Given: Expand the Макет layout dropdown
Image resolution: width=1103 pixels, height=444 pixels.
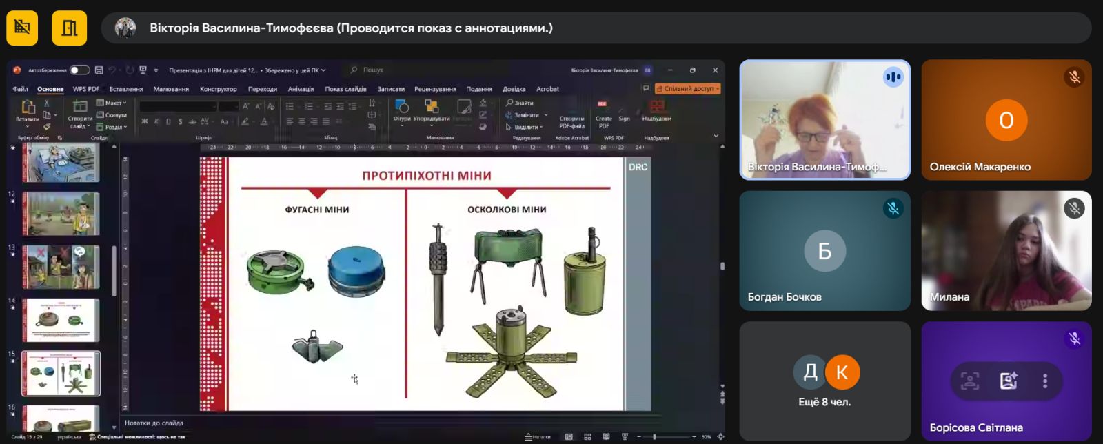Looking at the screenshot, I should [112, 103].
